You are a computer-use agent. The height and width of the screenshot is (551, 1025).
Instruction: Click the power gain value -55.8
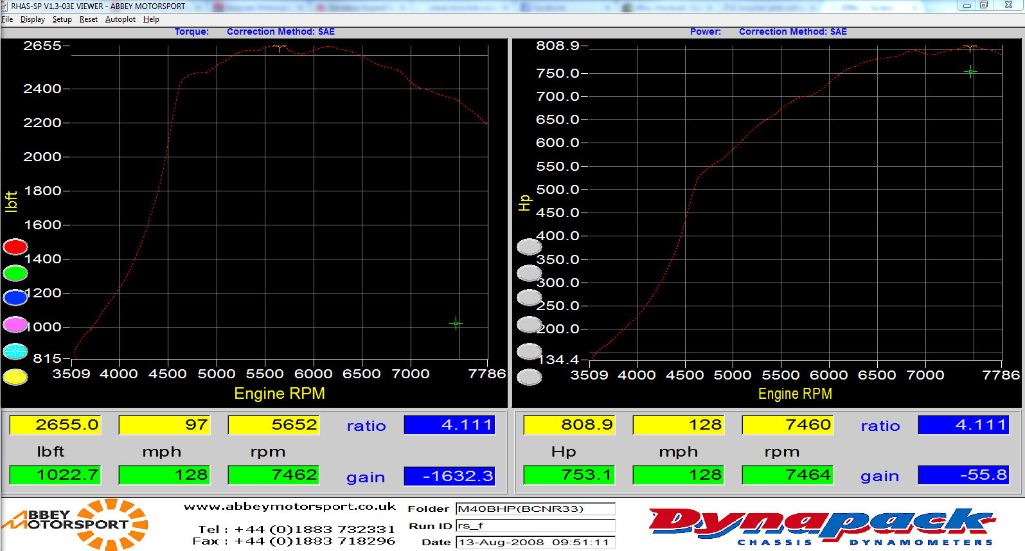[x=963, y=475]
